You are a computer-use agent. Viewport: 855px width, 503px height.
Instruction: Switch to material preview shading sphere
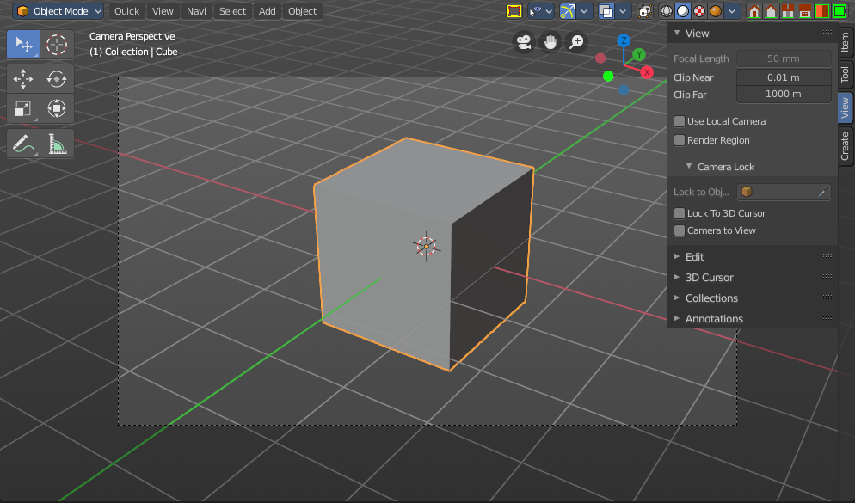(699, 11)
